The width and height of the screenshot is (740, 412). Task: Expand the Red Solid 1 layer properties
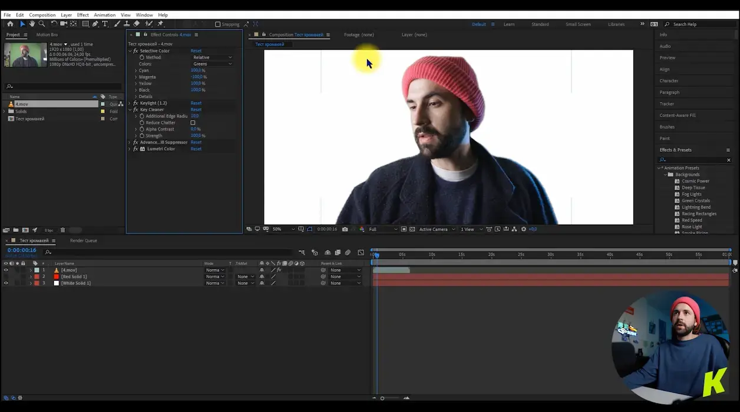click(x=31, y=277)
